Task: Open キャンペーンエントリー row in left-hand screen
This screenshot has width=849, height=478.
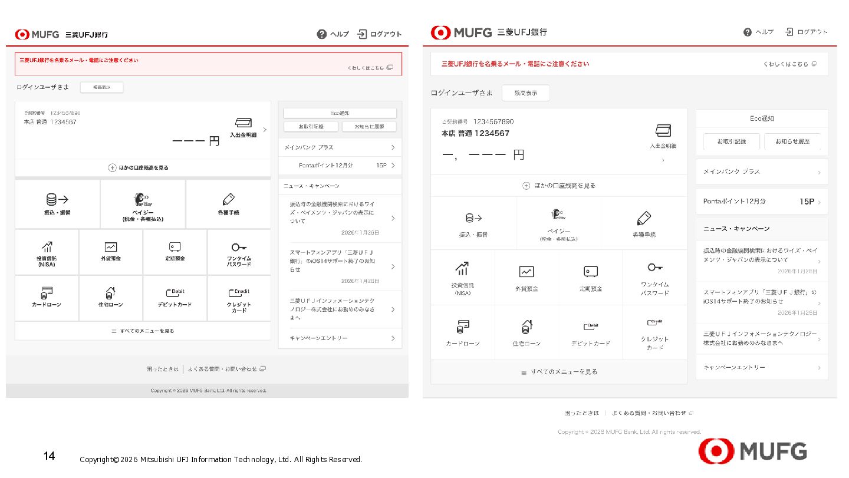Action: (340, 338)
